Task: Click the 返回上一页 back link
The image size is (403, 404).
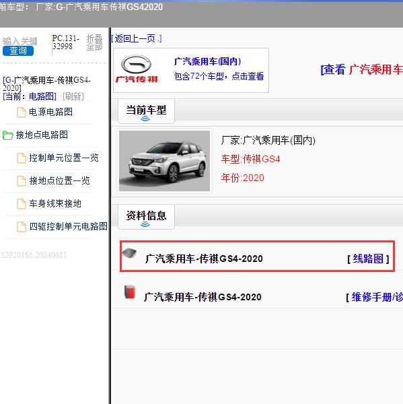Action: tap(137, 38)
